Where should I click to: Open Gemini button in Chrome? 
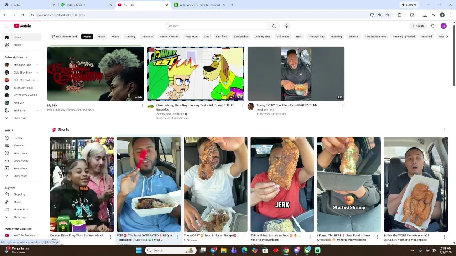[x=409, y=5]
